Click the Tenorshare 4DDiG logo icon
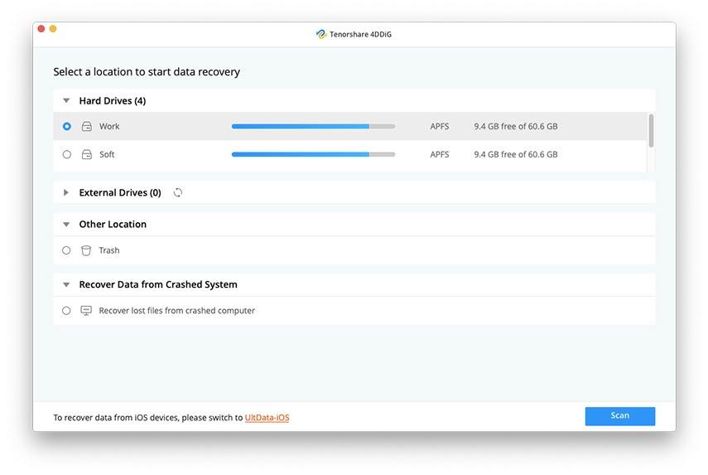The image size is (708, 475). click(321, 34)
